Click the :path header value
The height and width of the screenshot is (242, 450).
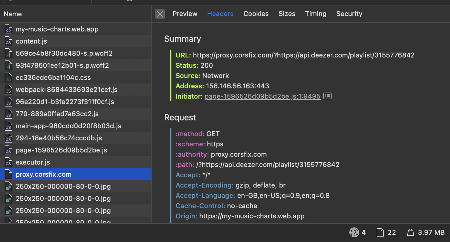click(268, 165)
